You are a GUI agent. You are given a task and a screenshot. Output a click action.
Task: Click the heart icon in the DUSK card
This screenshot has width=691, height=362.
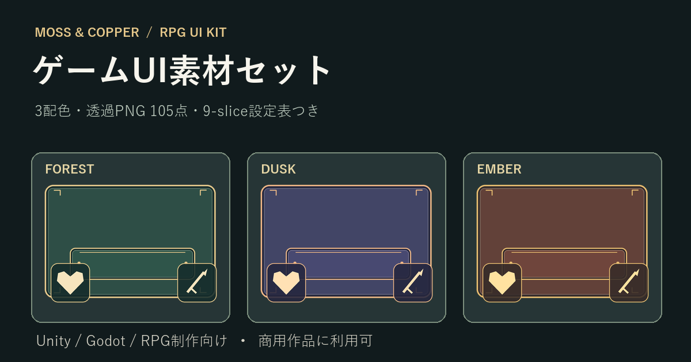point(286,283)
